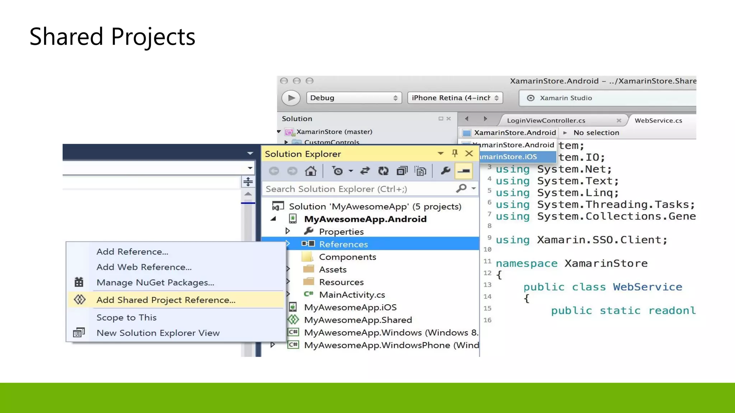The image size is (735, 413).
Task: Switch to the LoginViewController.cs tab
Action: (x=546, y=120)
